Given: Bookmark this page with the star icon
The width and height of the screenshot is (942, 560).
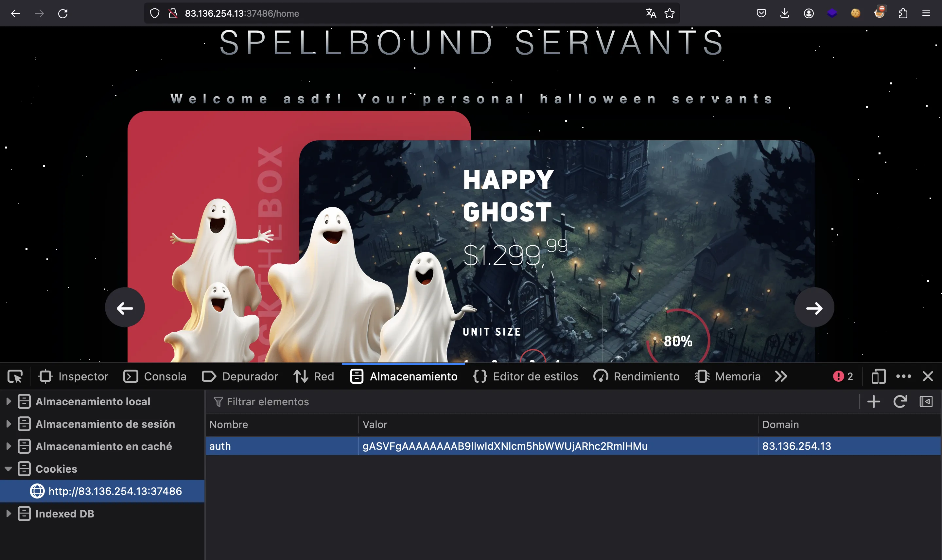Looking at the screenshot, I should point(670,13).
